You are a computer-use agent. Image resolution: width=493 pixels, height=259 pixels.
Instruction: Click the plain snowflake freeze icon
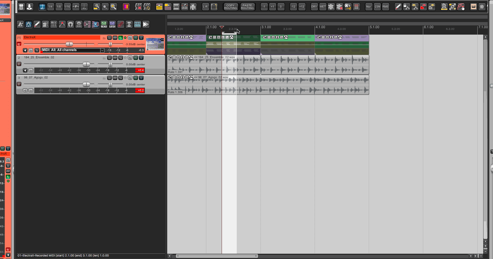[331, 7]
